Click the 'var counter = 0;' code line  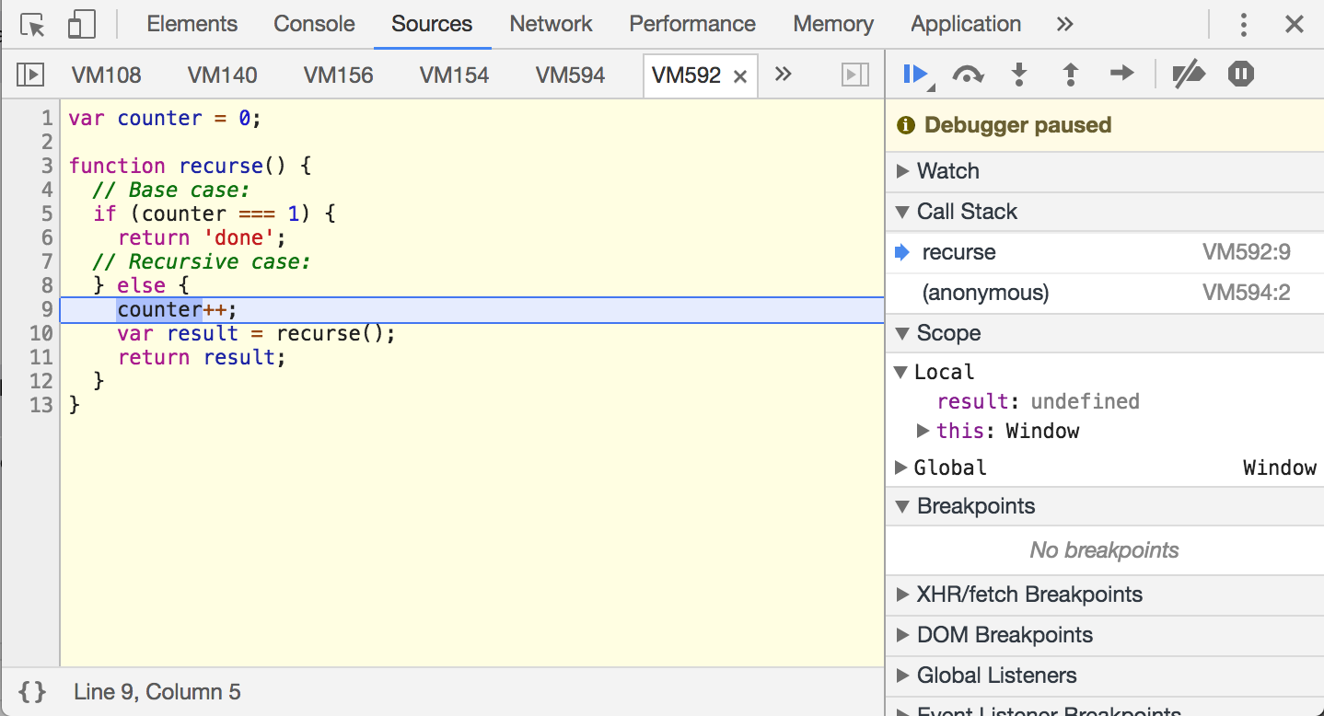[166, 118]
